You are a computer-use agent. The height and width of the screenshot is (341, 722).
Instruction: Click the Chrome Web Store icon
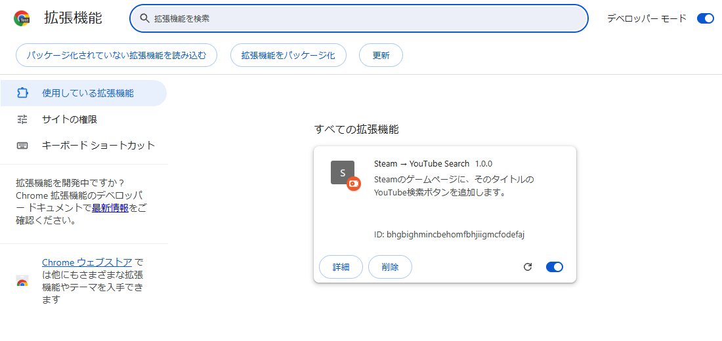coord(22,281)
